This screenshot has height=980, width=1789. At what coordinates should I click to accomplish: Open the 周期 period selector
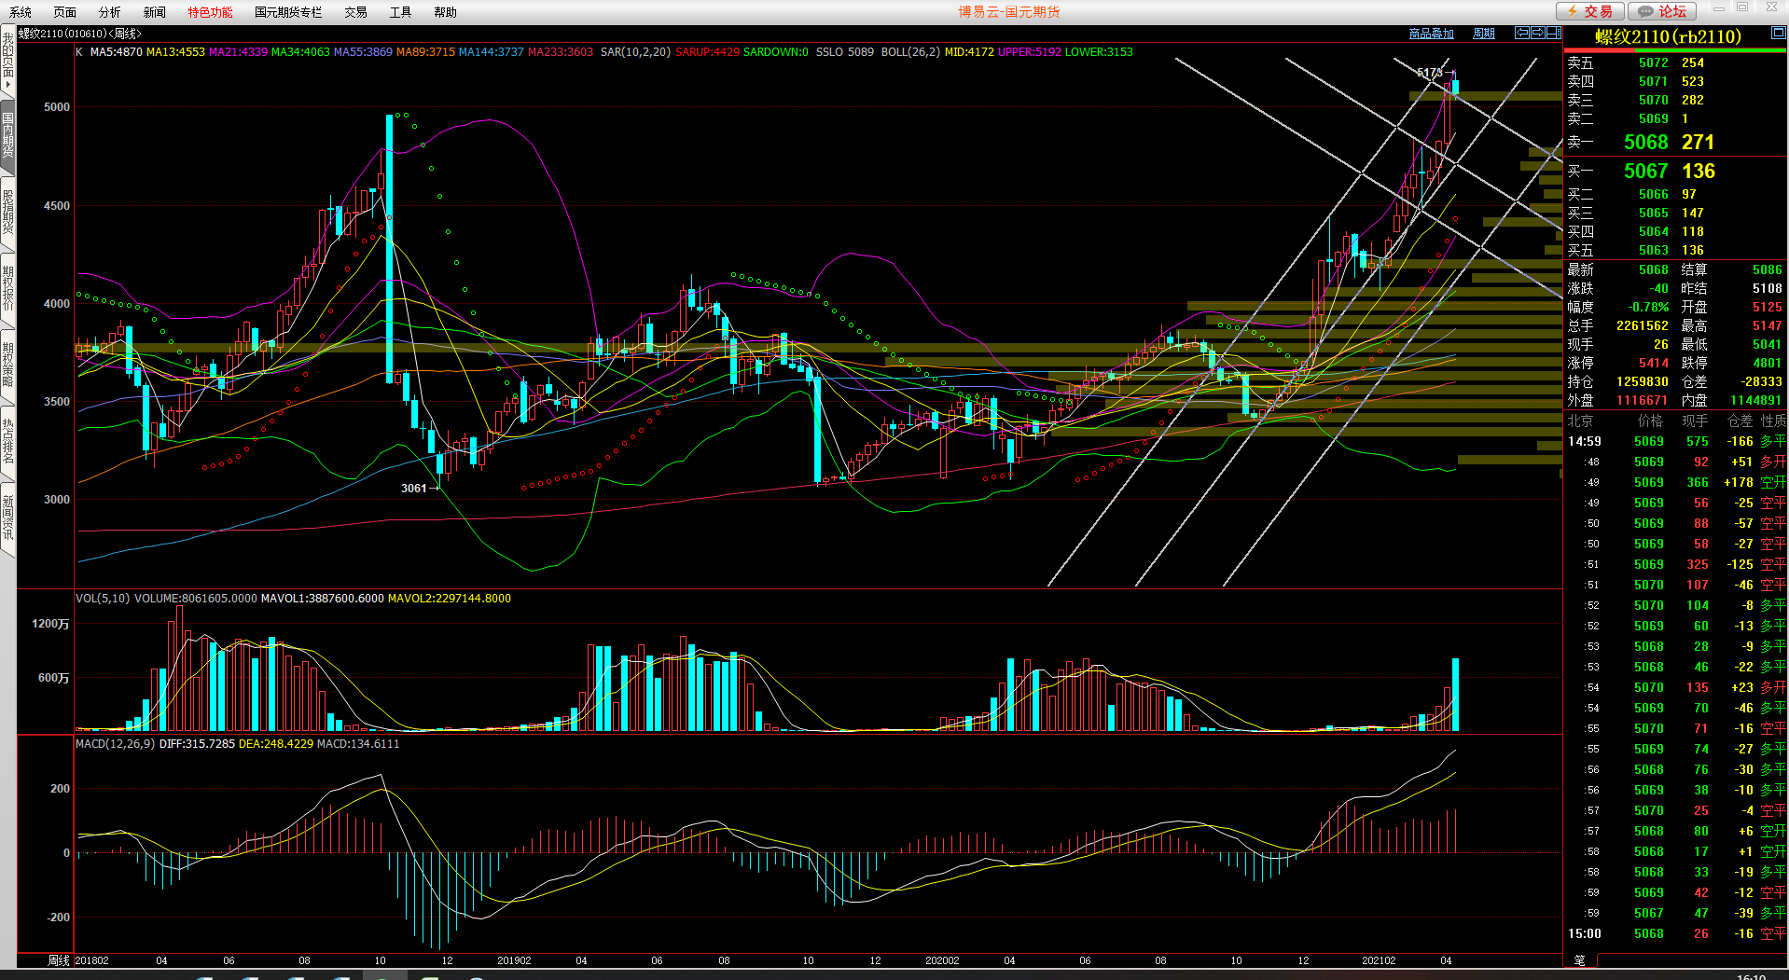click(x=1483, y=34)
